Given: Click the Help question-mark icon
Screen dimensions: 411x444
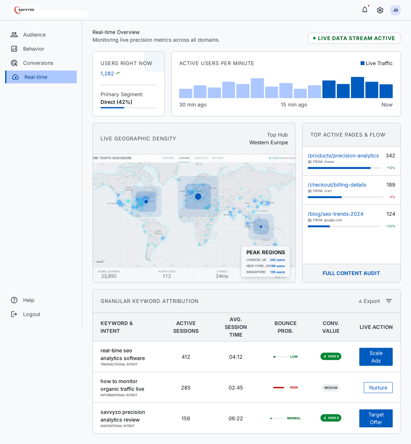Looking at the screenshot, I should tap(14, 300).
